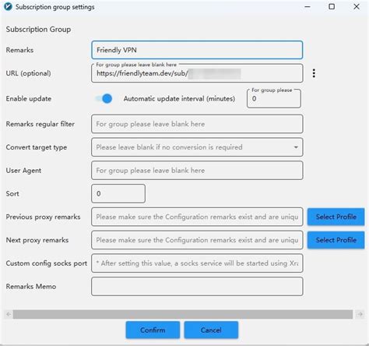Click the Next proxy remarks input
369x346 pixels.
[197, 240]
